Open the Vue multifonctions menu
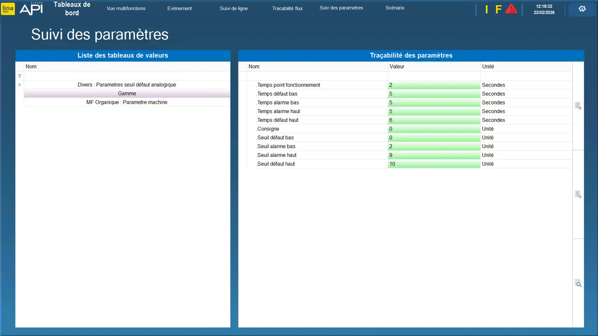 126,8
